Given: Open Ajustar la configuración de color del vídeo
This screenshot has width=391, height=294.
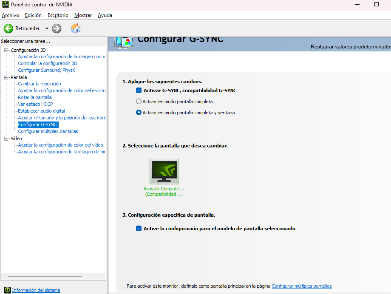Looking at the screenshot, I should tap(60, 145).
